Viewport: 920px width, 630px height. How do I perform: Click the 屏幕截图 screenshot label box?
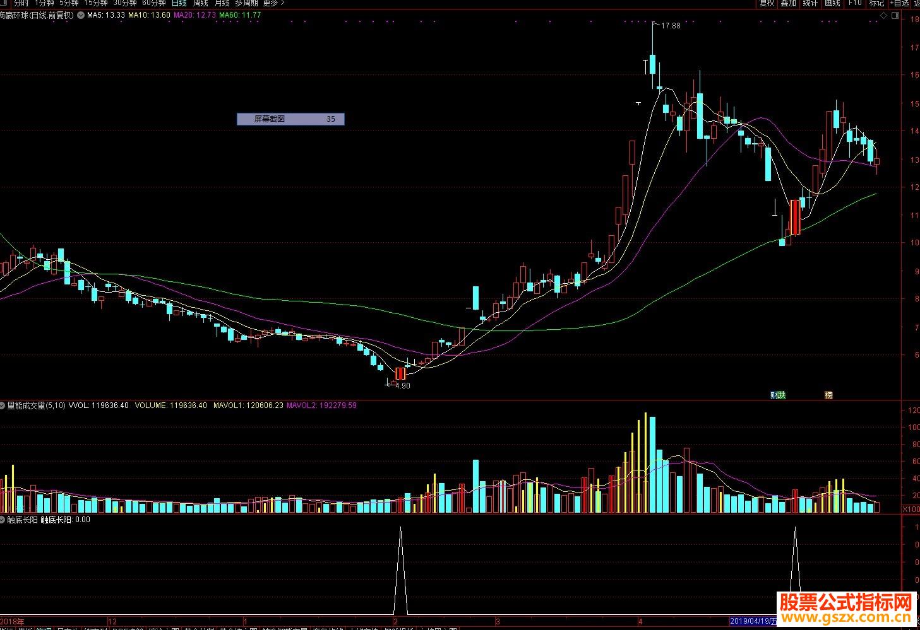pyautogui.click(x=290, y=119)
